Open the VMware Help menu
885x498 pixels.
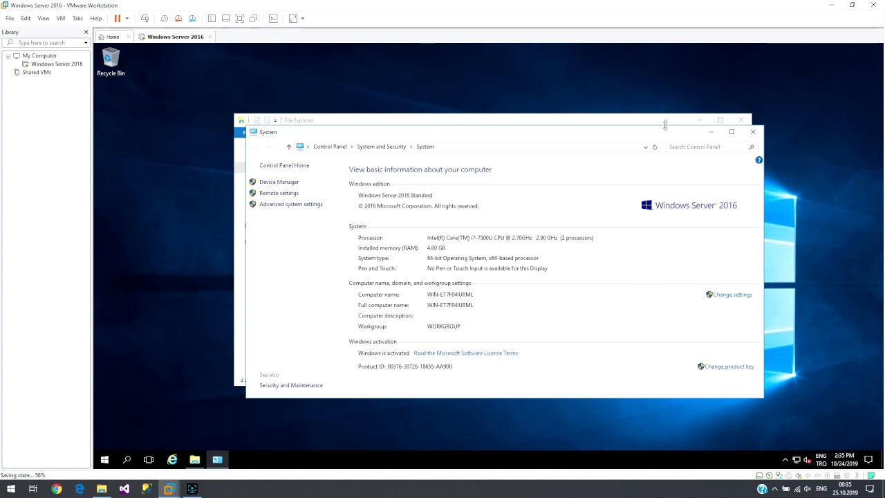click(x=96, y=19)
